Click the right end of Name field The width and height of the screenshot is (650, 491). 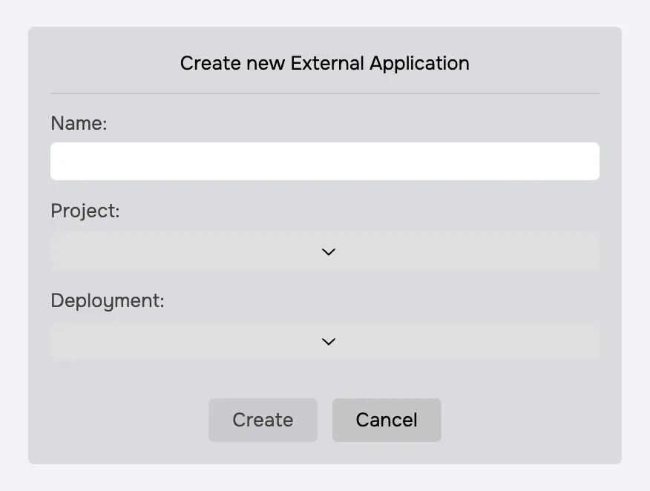tap(591, 161)
